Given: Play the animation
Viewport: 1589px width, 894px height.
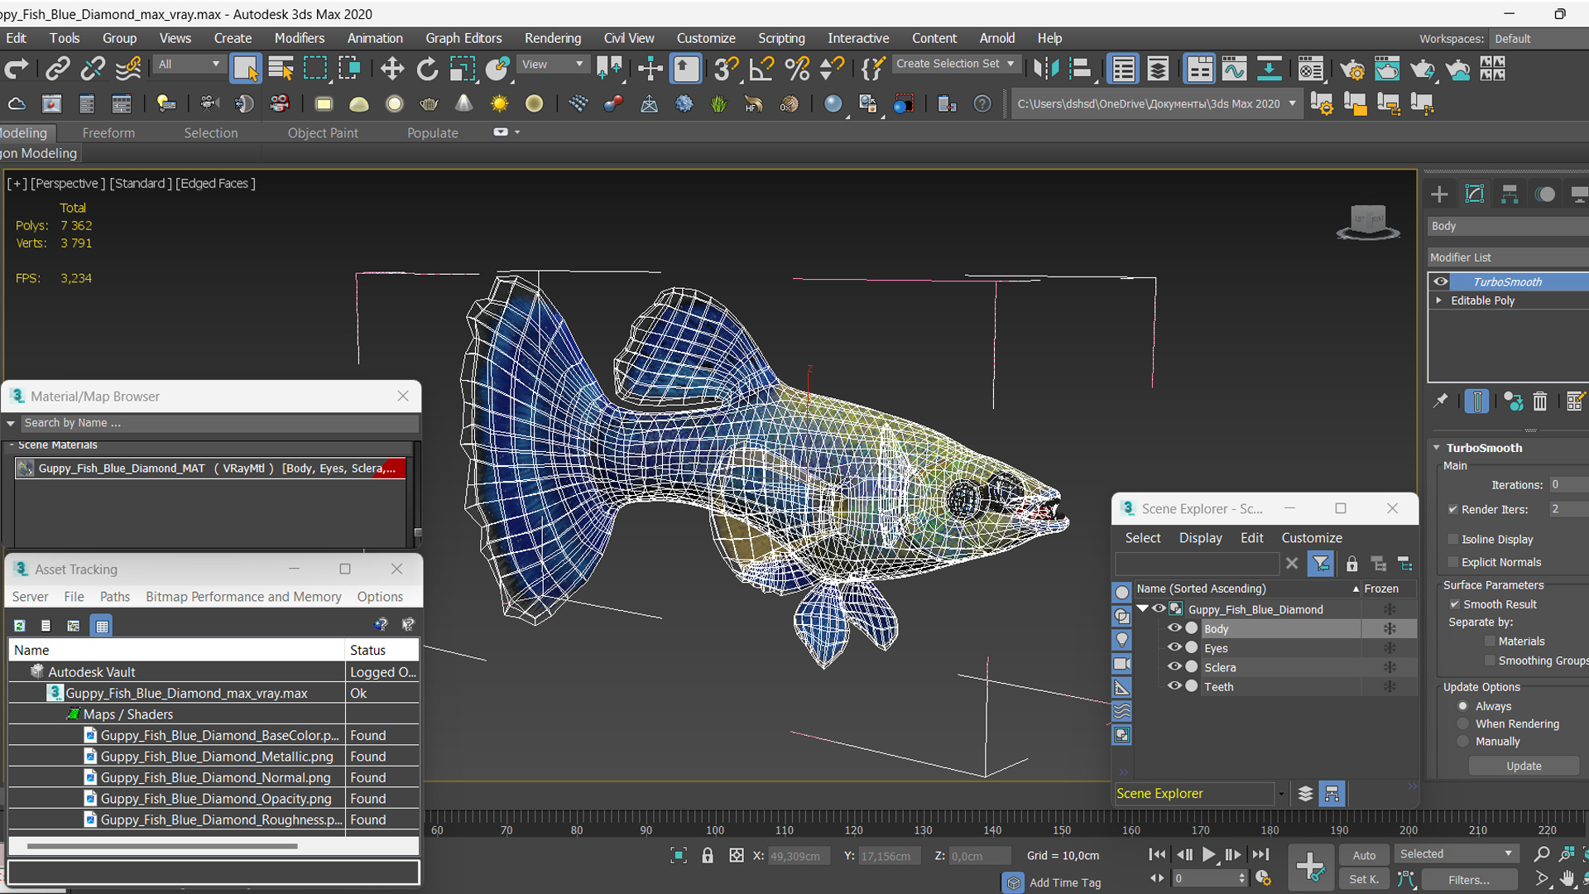Looking at the screenshot, I should click(1208, 854).
